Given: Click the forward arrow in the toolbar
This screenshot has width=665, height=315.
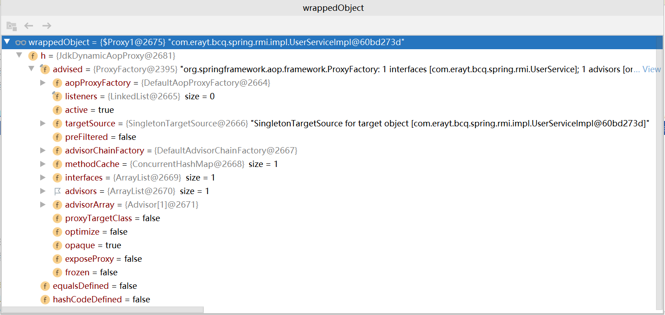Looking at the screenshot, I should click(47, 26).
